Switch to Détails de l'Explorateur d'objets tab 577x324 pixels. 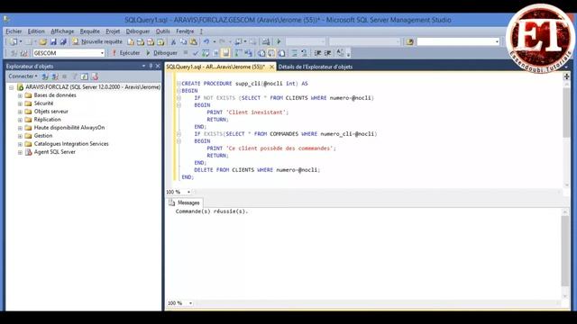(x=316, y=67)
